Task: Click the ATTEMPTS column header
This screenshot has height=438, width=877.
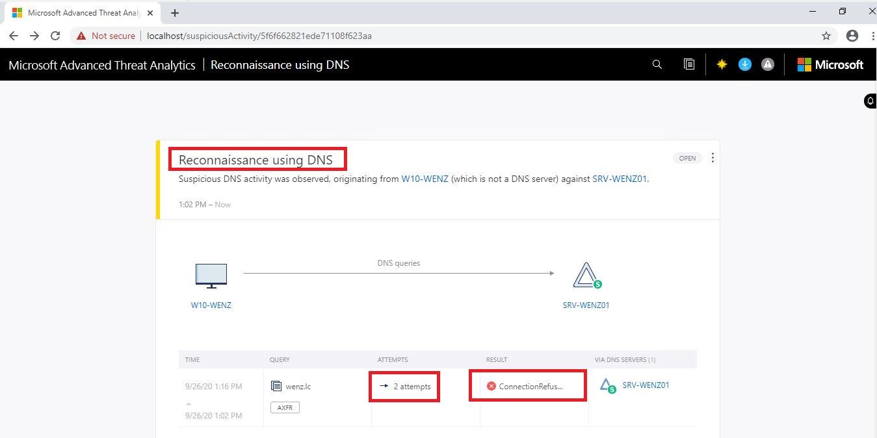Action: [393, 359]
